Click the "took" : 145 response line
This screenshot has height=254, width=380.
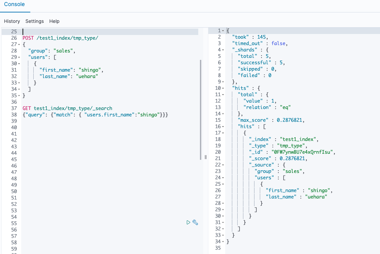pyautogui.click(x=250, y=37)
